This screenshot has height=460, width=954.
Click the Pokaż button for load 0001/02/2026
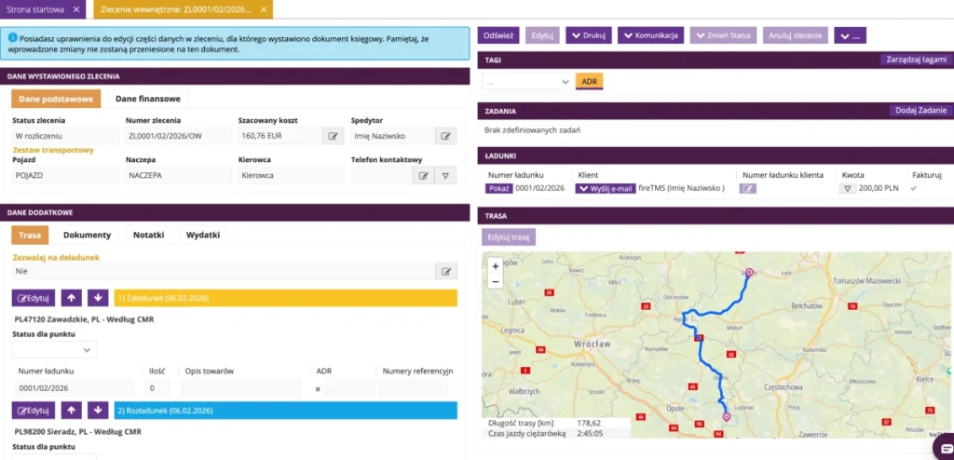coord(499,189)
